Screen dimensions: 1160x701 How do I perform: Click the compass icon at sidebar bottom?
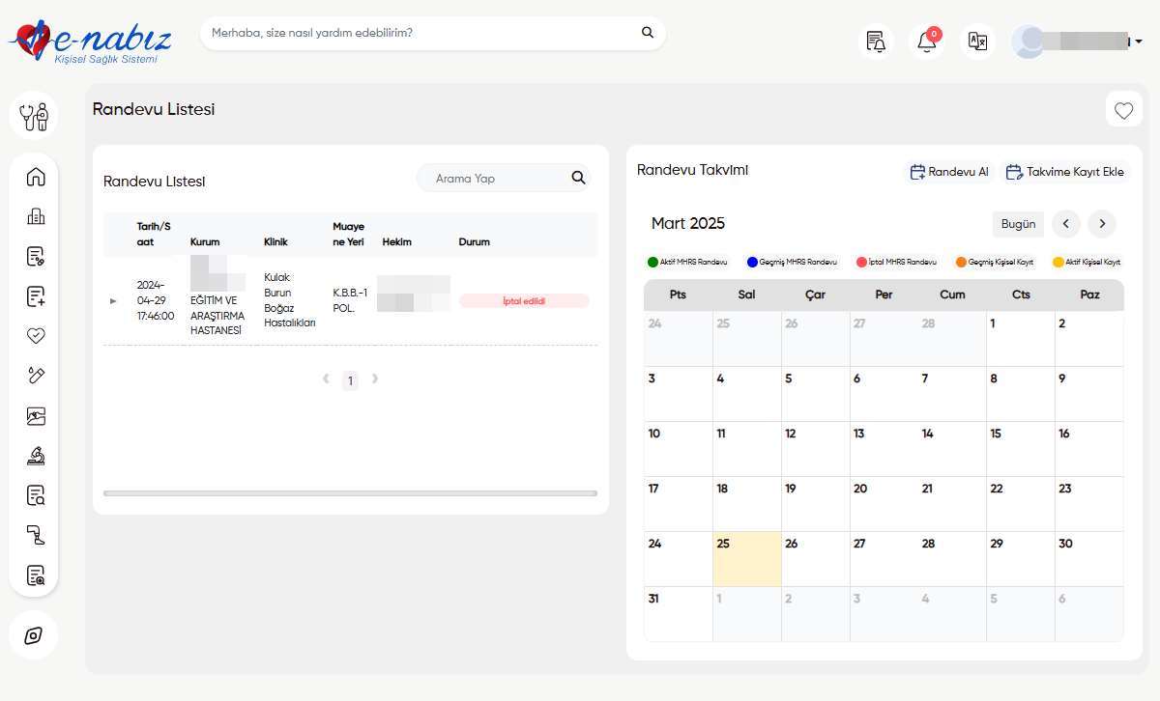pyautogui.click(x=34, y=635)
